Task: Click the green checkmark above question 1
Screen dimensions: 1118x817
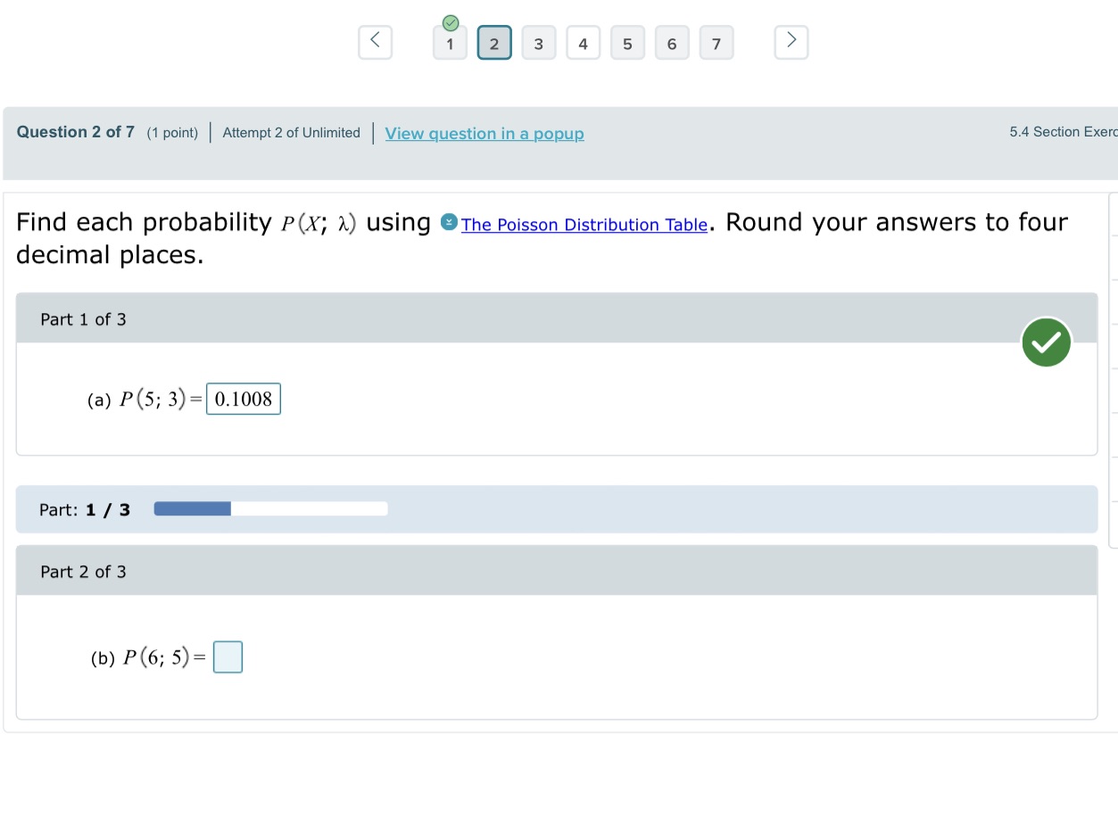Action: [451, 22]
